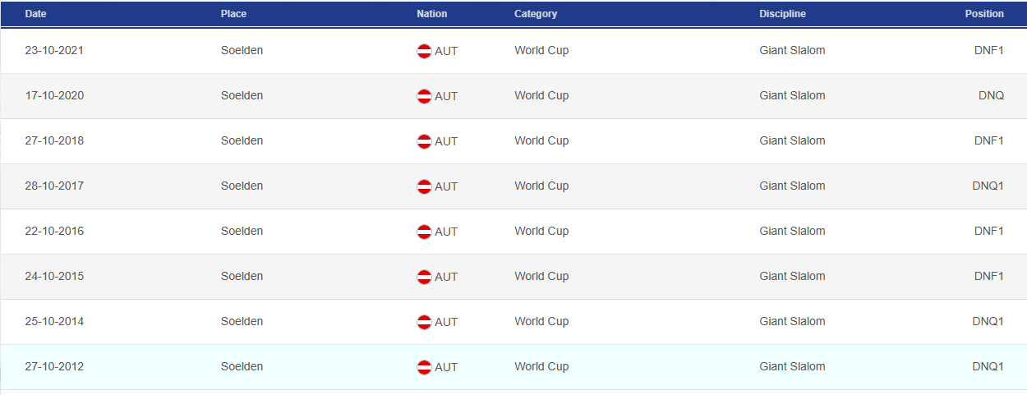
Task: Click Austria flag icon in 27-10-2012 row
Action: click(x=425, y=367)
